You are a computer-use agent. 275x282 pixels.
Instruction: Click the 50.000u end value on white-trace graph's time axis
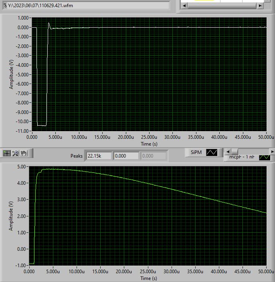[266, 137]
